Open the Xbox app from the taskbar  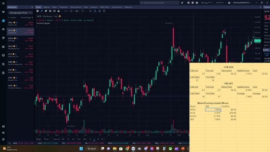coord(170,149)
